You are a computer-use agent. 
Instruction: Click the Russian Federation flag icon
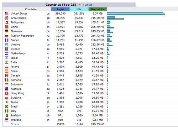7,36
